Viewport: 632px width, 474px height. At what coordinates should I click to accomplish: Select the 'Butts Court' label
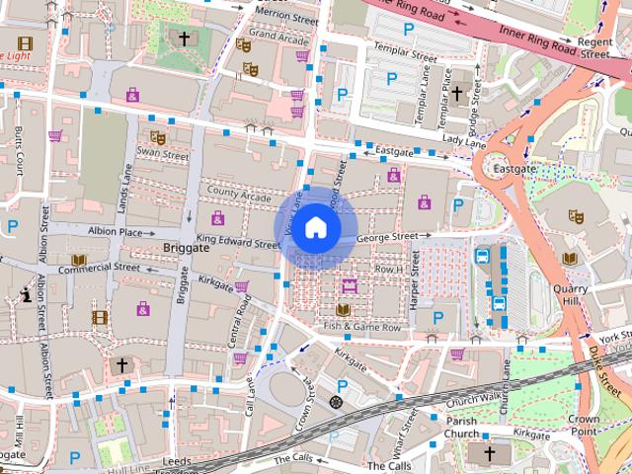(x=19, y=151)
